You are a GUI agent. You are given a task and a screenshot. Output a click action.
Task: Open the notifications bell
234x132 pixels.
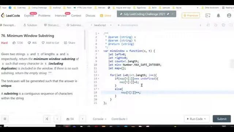click(x=218, y=15)
